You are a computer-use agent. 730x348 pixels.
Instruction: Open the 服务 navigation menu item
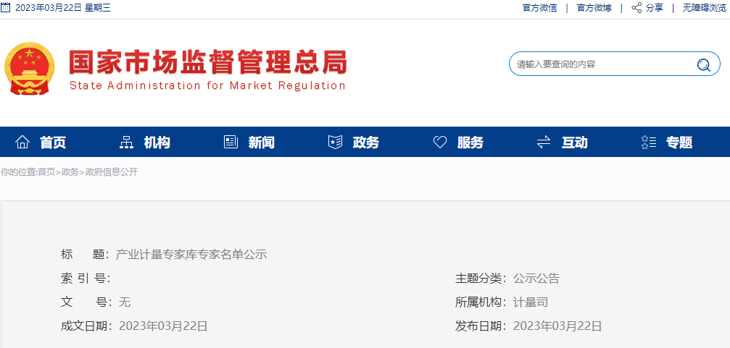470,143
